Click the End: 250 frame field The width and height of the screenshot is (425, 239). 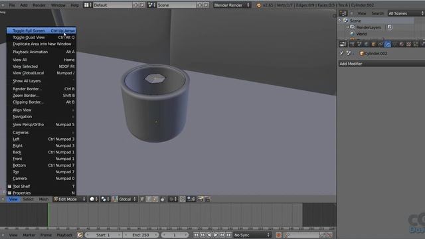(x=140, y=235)
